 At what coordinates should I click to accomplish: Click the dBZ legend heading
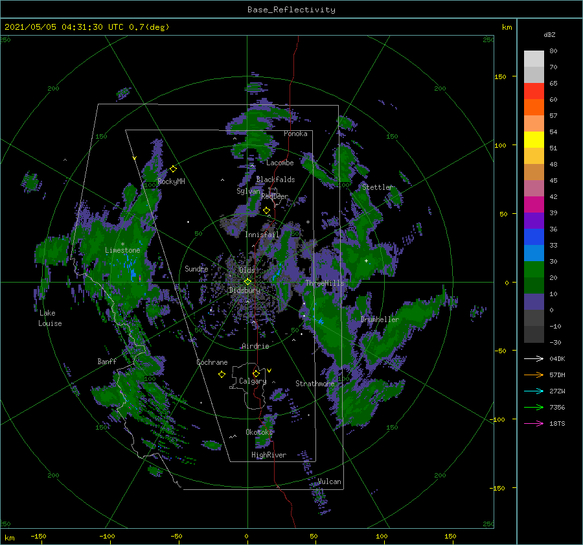(x=549, y=34)
